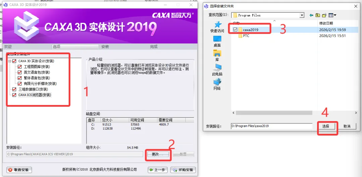Click date 2026/2/15 19:59 cell
Screen dimensions: 362x177
click(x=333, y=30)
